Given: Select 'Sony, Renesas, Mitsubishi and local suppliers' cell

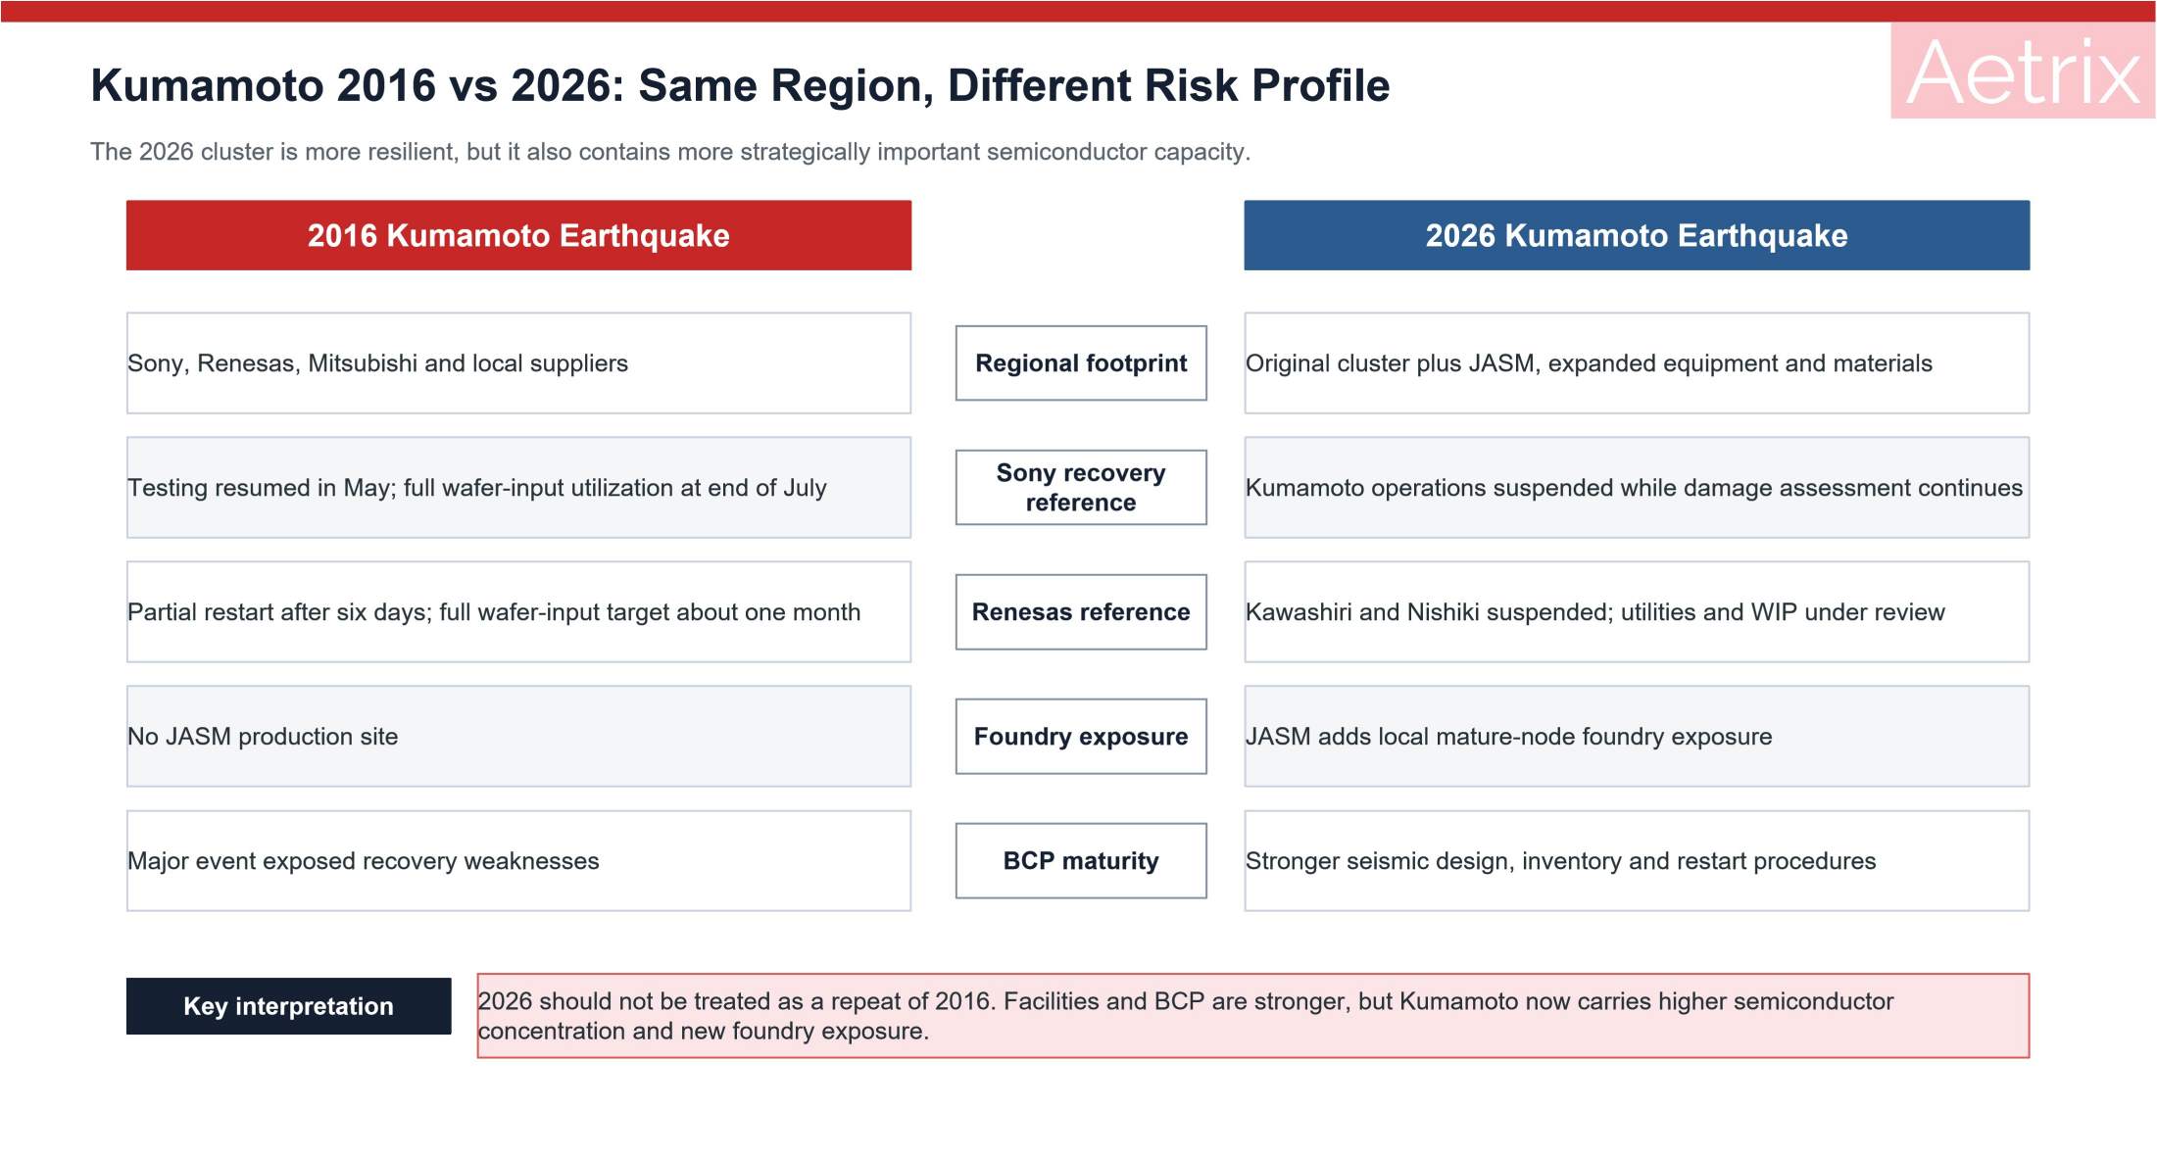Looking at the screenshot, I should pos(518,363).
